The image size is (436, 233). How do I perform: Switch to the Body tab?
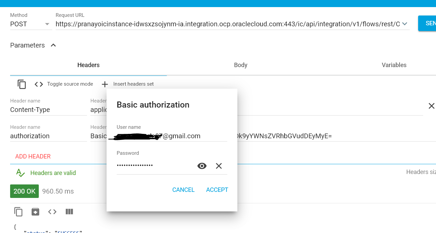[240, 65]
